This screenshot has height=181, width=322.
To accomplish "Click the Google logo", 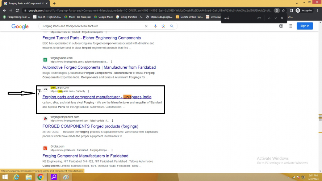I will [x=20, y=26].
